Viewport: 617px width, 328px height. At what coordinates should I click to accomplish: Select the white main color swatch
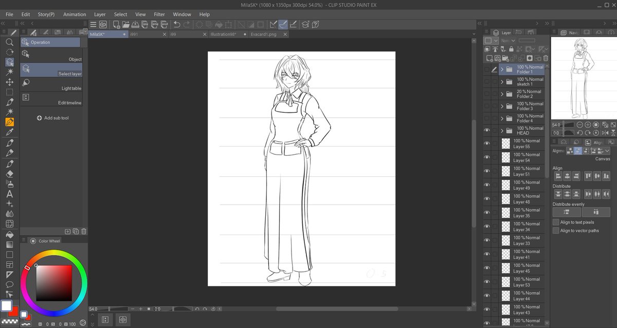(x=6, y=306)
